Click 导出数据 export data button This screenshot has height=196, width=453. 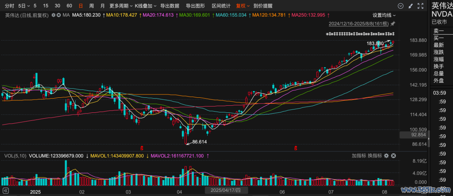pyautogui.click(x=169, y=6)
